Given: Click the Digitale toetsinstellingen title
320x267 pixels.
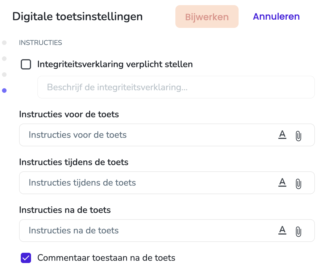Looking at the screenshot, I should coord(77,17).
